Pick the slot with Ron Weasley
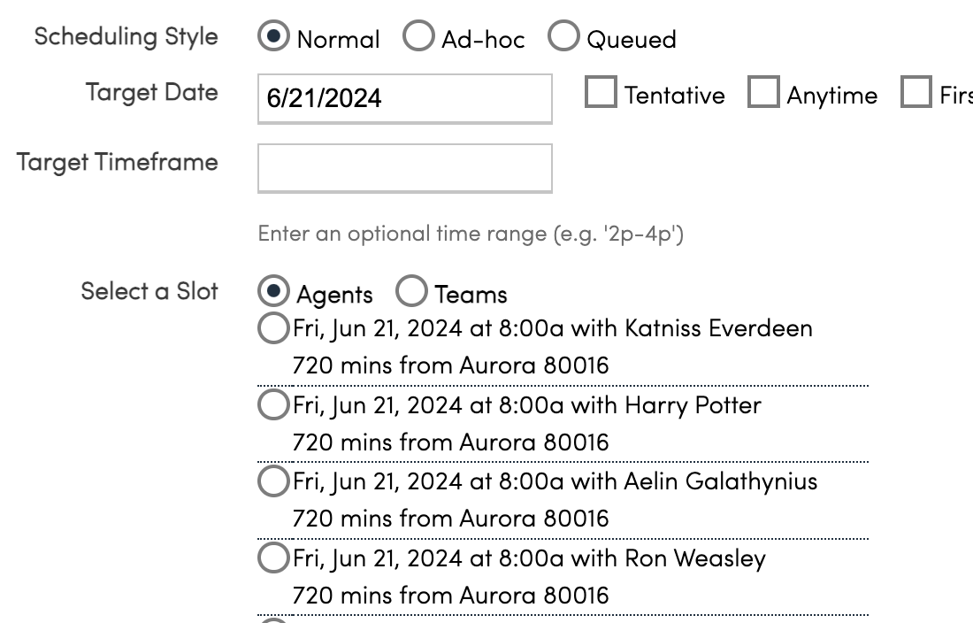This screenshot has width=973, height=623. (x=273, y=558)
